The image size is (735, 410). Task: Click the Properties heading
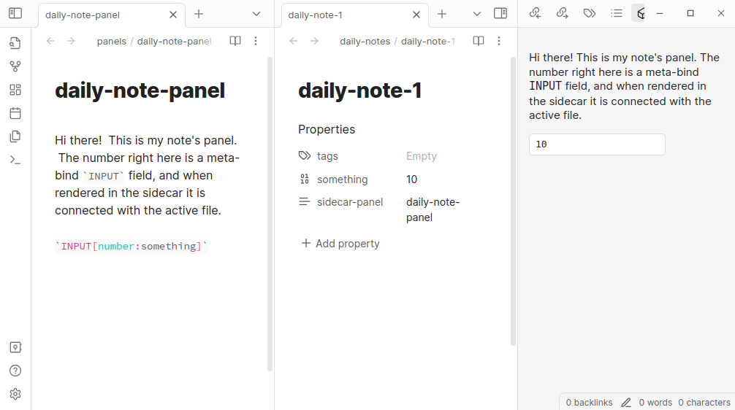[x=327, y=129]
